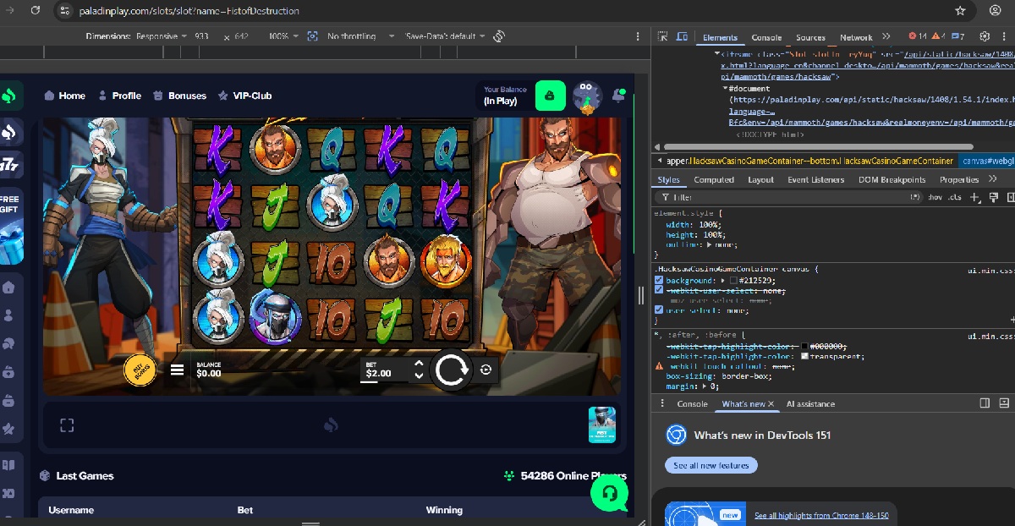The width and height of the screenshot is (1015, 526).
Task: Open the Profile nav link
Action: pyautogui.click(x=120, y=96)
